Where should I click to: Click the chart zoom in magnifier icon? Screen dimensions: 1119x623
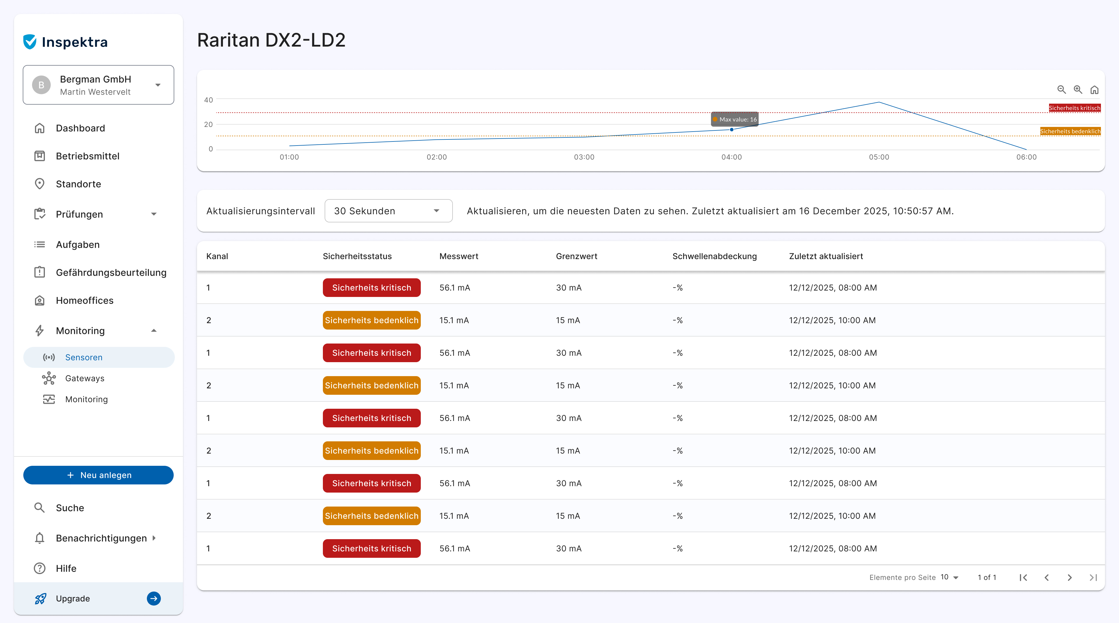(1078, 89)
